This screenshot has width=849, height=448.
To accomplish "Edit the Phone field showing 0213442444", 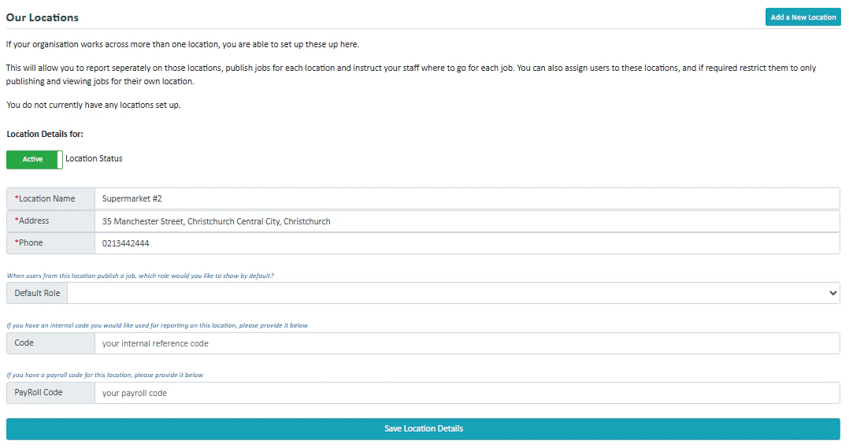I will [x=467, y=243].
